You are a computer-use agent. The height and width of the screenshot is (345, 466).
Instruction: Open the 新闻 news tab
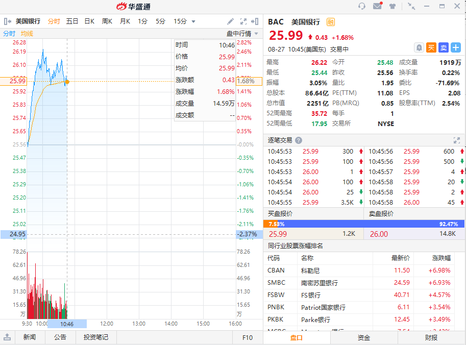tap(30, 337)
